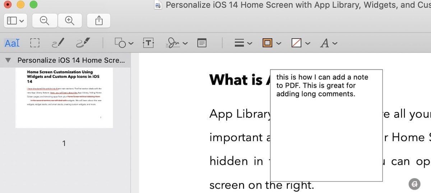Open the Fill Color picker
Screen dimensions: 431x193
point(300,43)
